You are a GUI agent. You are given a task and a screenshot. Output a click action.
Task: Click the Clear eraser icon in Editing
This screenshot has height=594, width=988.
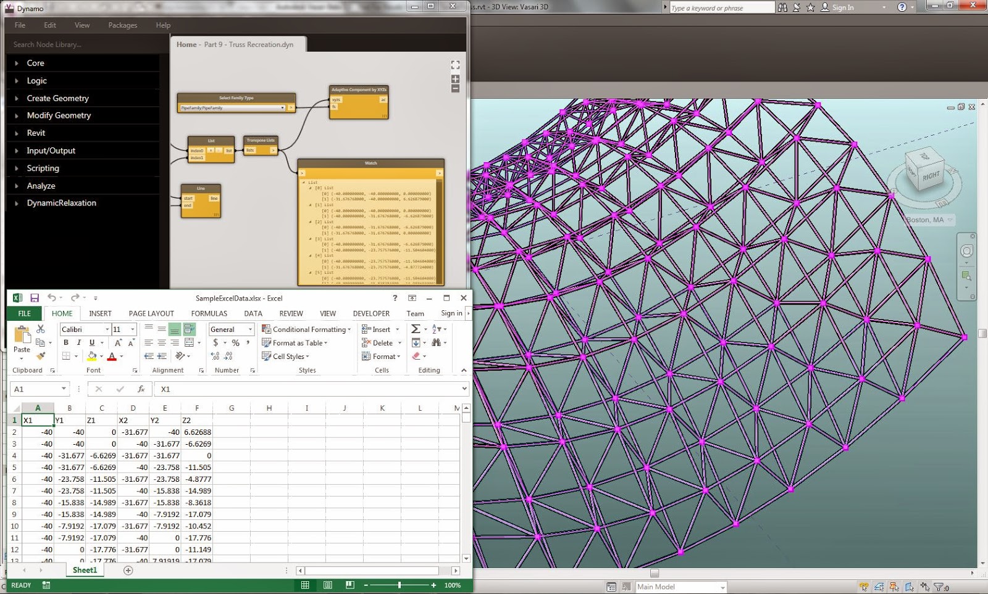click(x=416, y=356)
